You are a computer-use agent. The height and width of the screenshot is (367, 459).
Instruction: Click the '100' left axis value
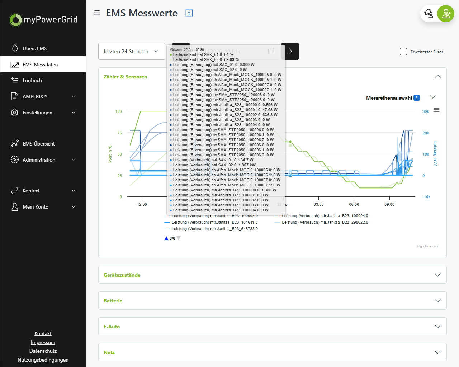[119, 111]
